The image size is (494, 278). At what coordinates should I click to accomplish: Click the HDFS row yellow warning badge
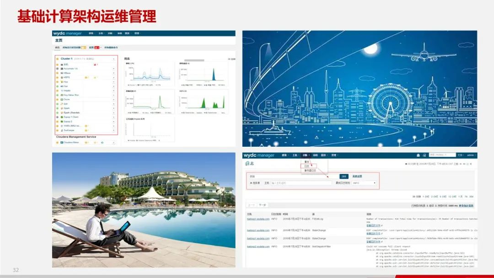pyautogui.click(x=86, y=77)
